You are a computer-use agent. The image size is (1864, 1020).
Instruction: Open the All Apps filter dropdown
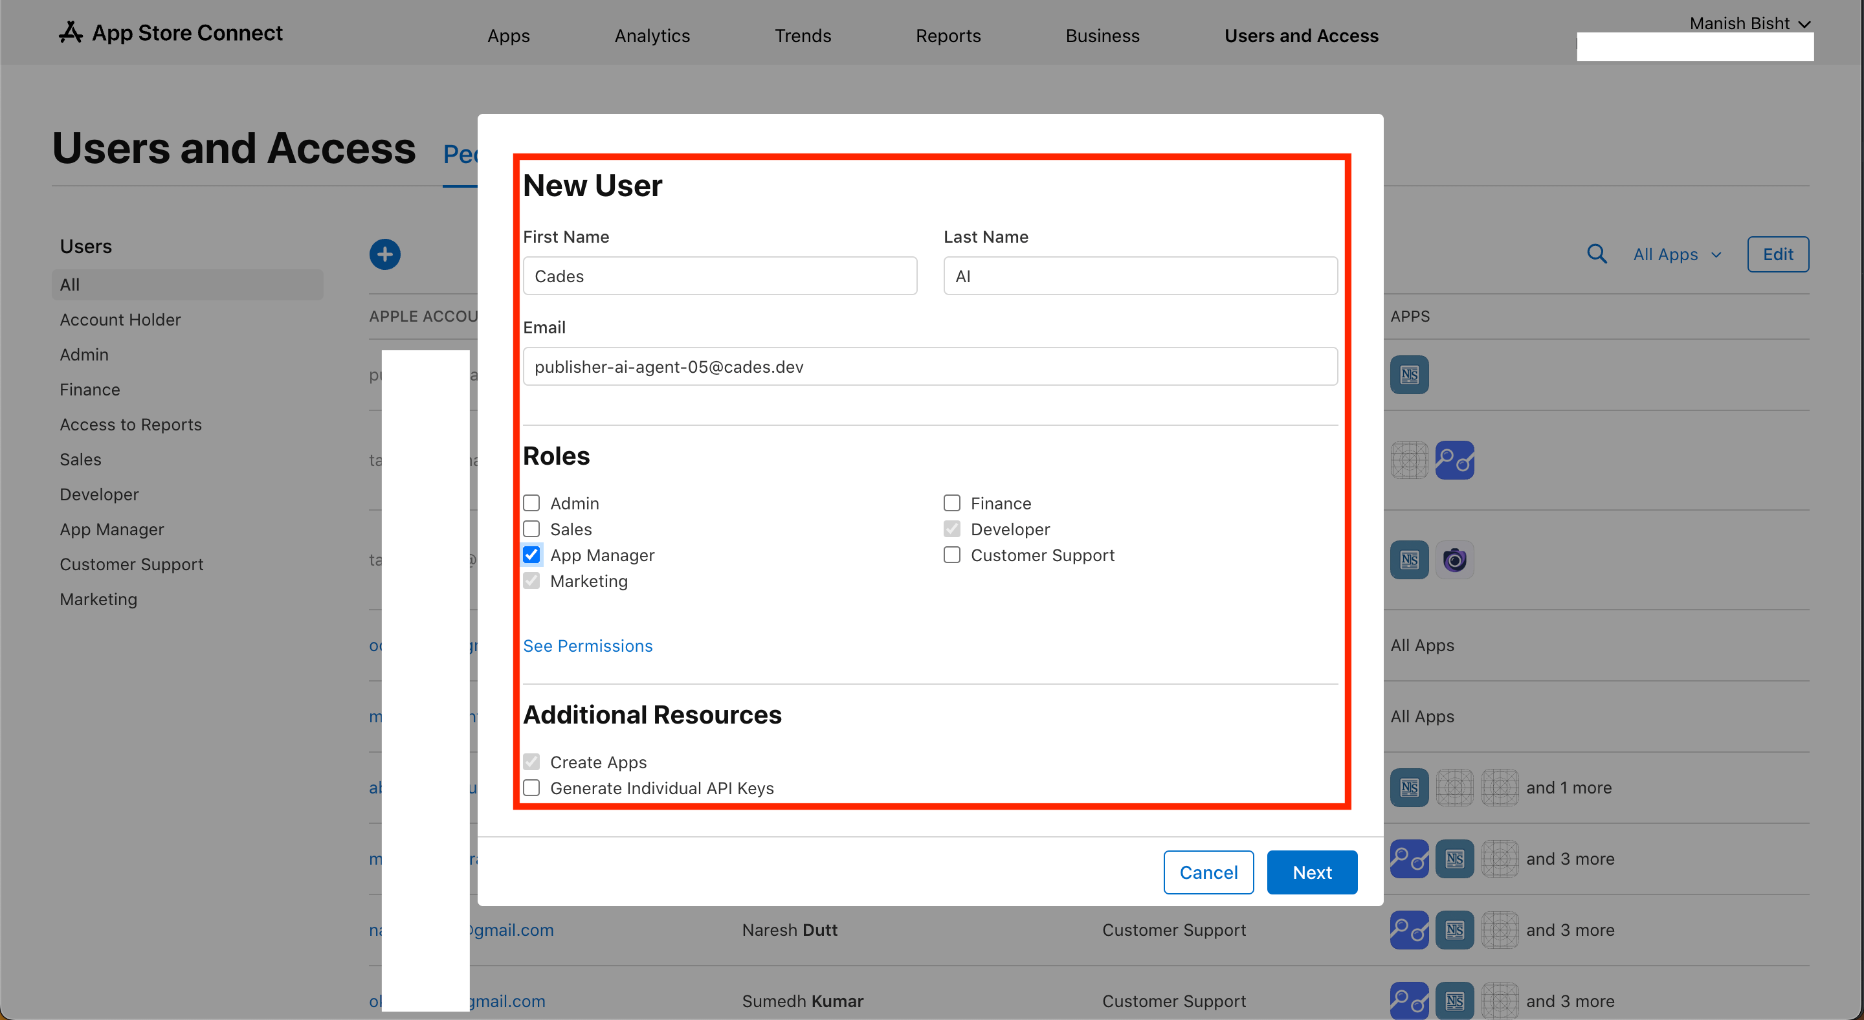tap(1676, 254)
